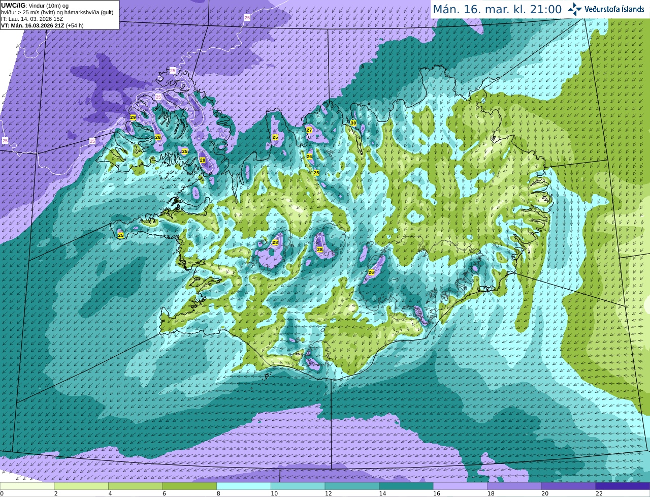Click the scale label '20'
This screenshot has width=650, height=497.
click(545, 493)
